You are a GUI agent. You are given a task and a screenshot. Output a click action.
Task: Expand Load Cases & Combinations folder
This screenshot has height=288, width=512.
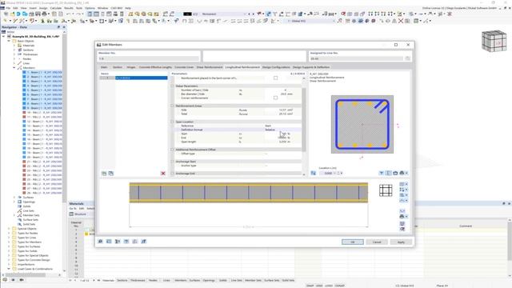tap(9, 269)
